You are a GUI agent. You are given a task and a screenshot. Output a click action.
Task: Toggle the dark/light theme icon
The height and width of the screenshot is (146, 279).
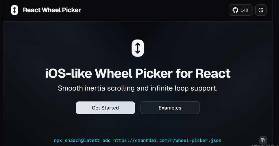261,10
